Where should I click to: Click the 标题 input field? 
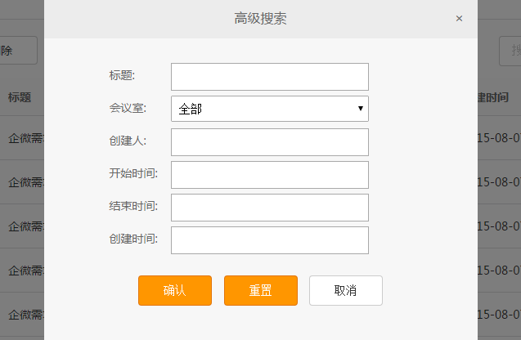tap(270, 77)
